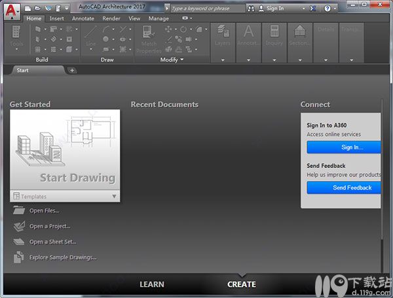Select the Start file tab
This screenshot has width=393, height=298.
pos(37,70)
